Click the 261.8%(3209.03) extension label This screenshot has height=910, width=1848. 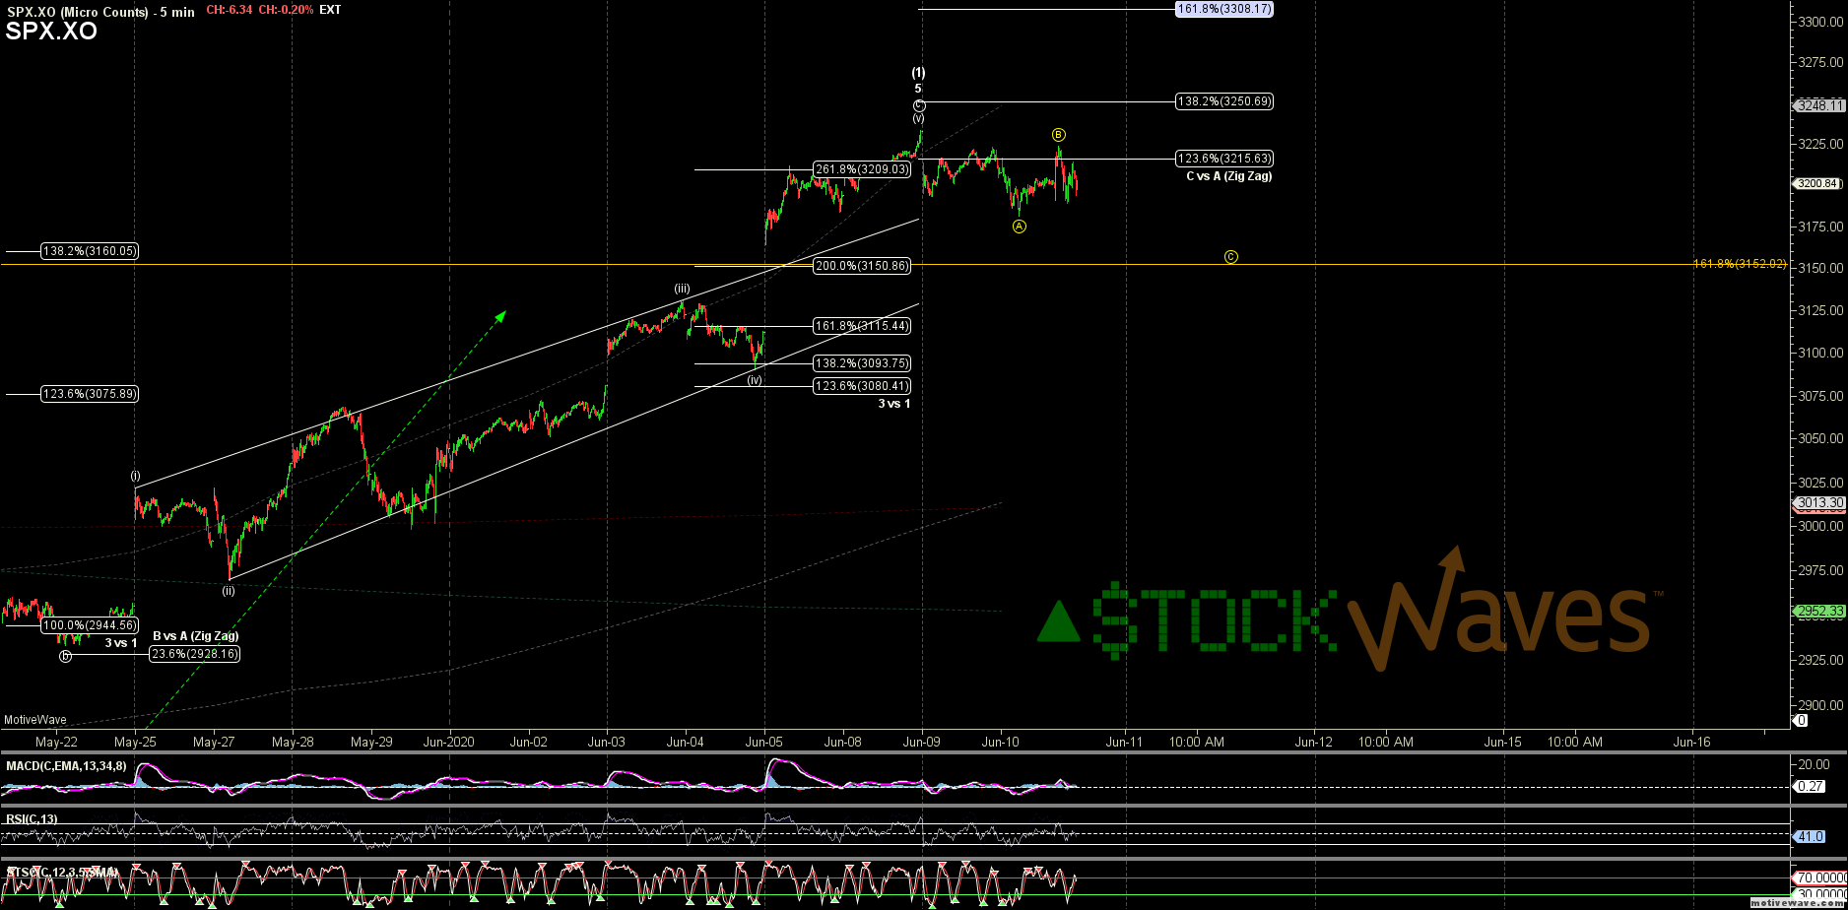click(862, 169)
